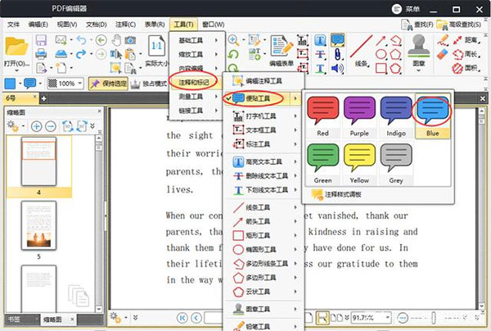Add a new document tab

click(44, 99)
